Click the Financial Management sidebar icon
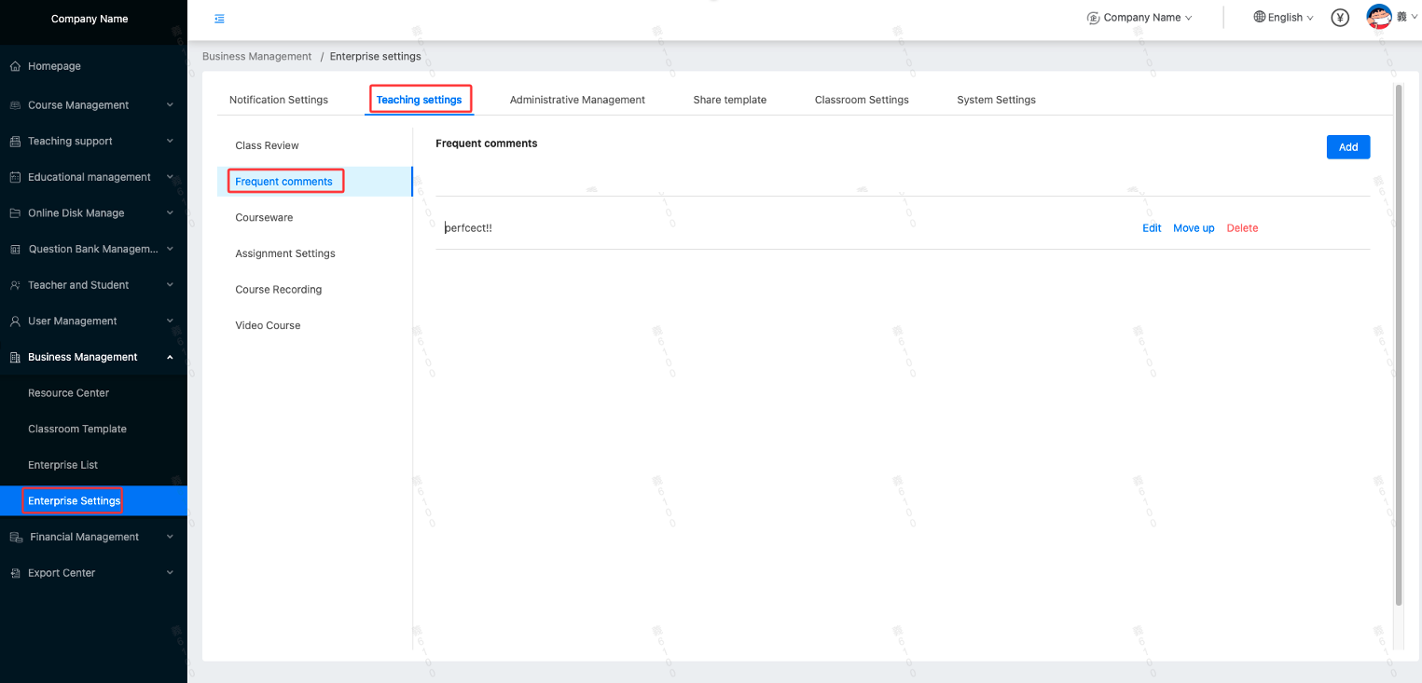Image resolution: width=1422 pixels, height=683 pixels. click(16, 538)
